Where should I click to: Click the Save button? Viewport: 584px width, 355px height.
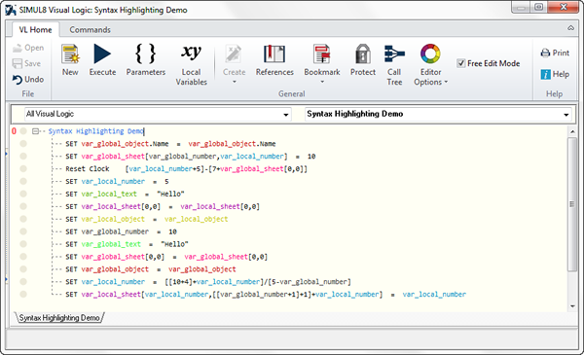click(x=26, y=63)
